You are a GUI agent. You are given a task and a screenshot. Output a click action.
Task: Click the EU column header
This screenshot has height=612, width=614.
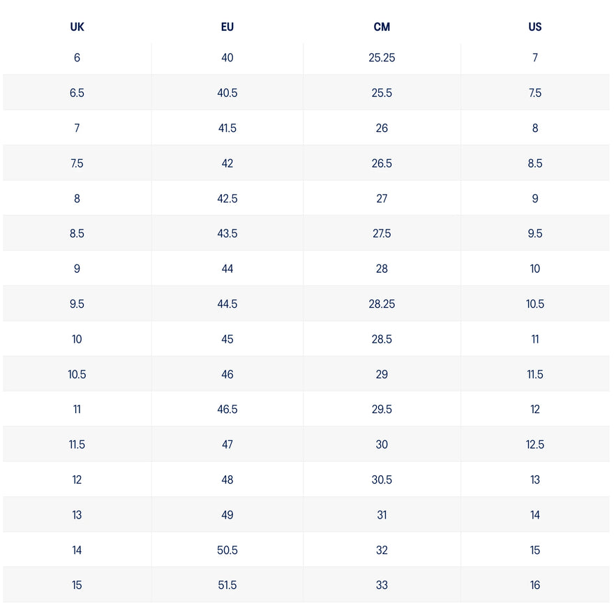pos(227,27)
